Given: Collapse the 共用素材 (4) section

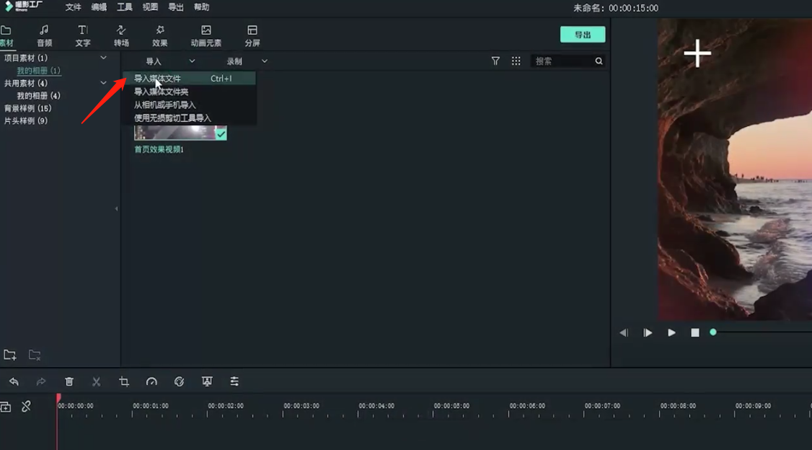Looking at the screenshot, I should pyautogui.click(x=103, y=83).
